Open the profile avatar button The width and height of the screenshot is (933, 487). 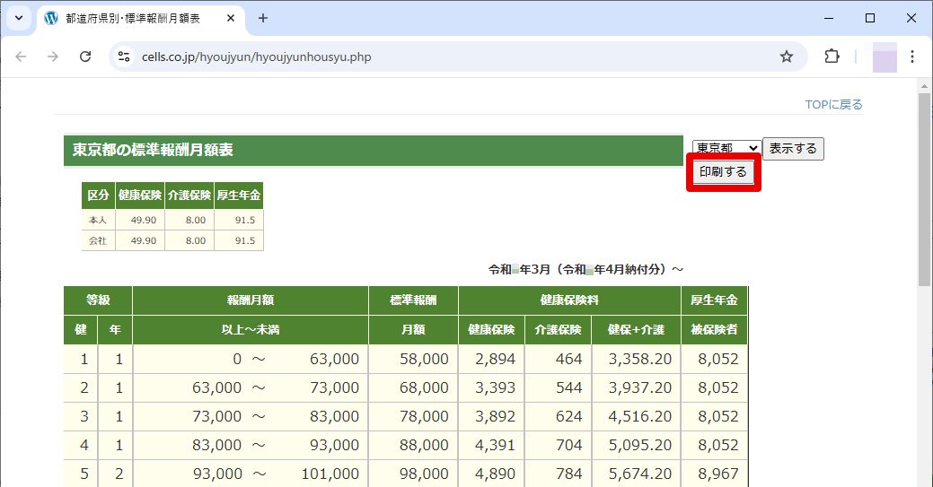[x=885, y=57]
